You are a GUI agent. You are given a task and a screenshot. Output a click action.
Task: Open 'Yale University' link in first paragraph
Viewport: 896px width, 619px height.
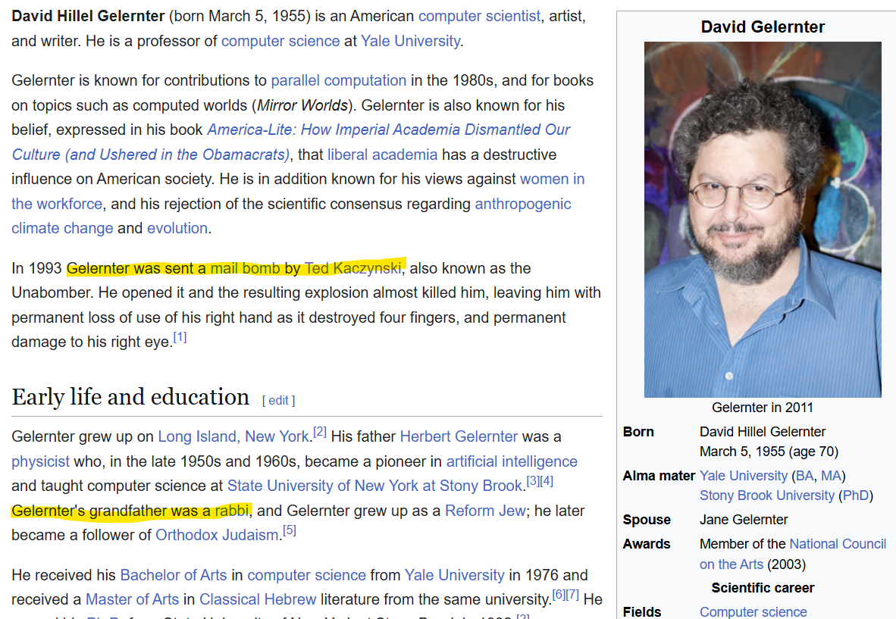pyautogui.click(x=410, y=41)
